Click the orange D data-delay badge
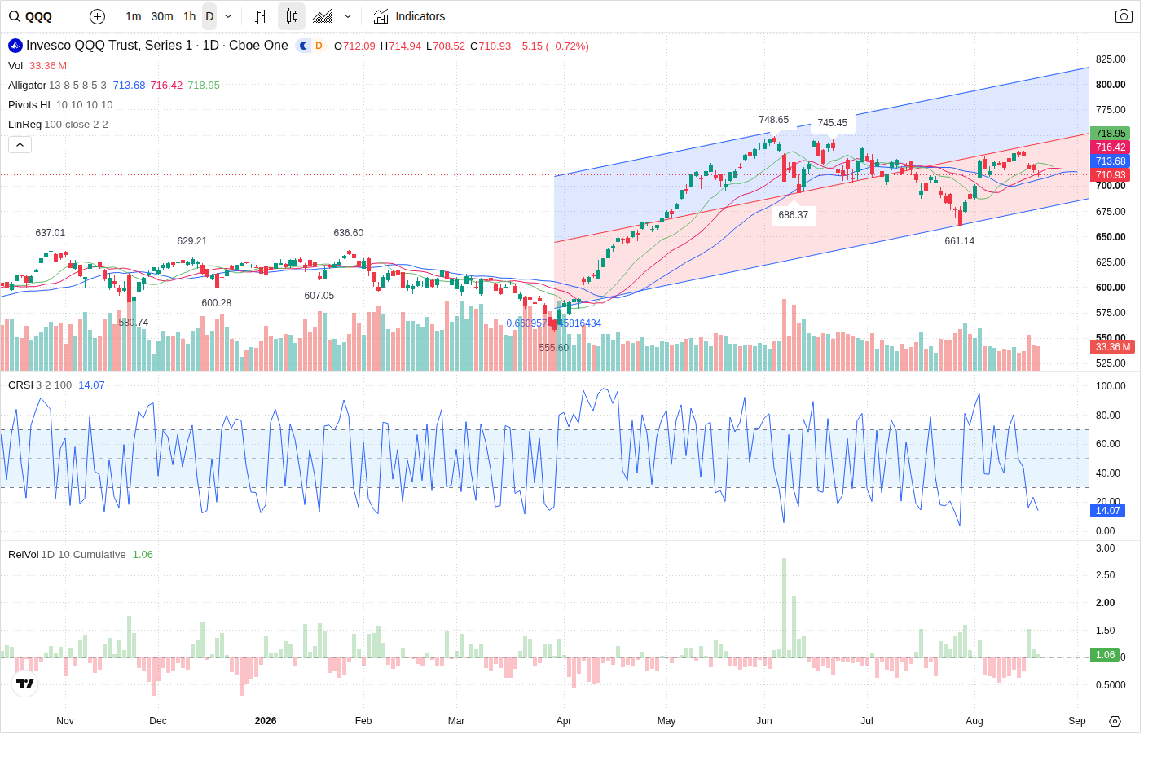Screen dimensions: 1157x774 click(x=319, y=46)
